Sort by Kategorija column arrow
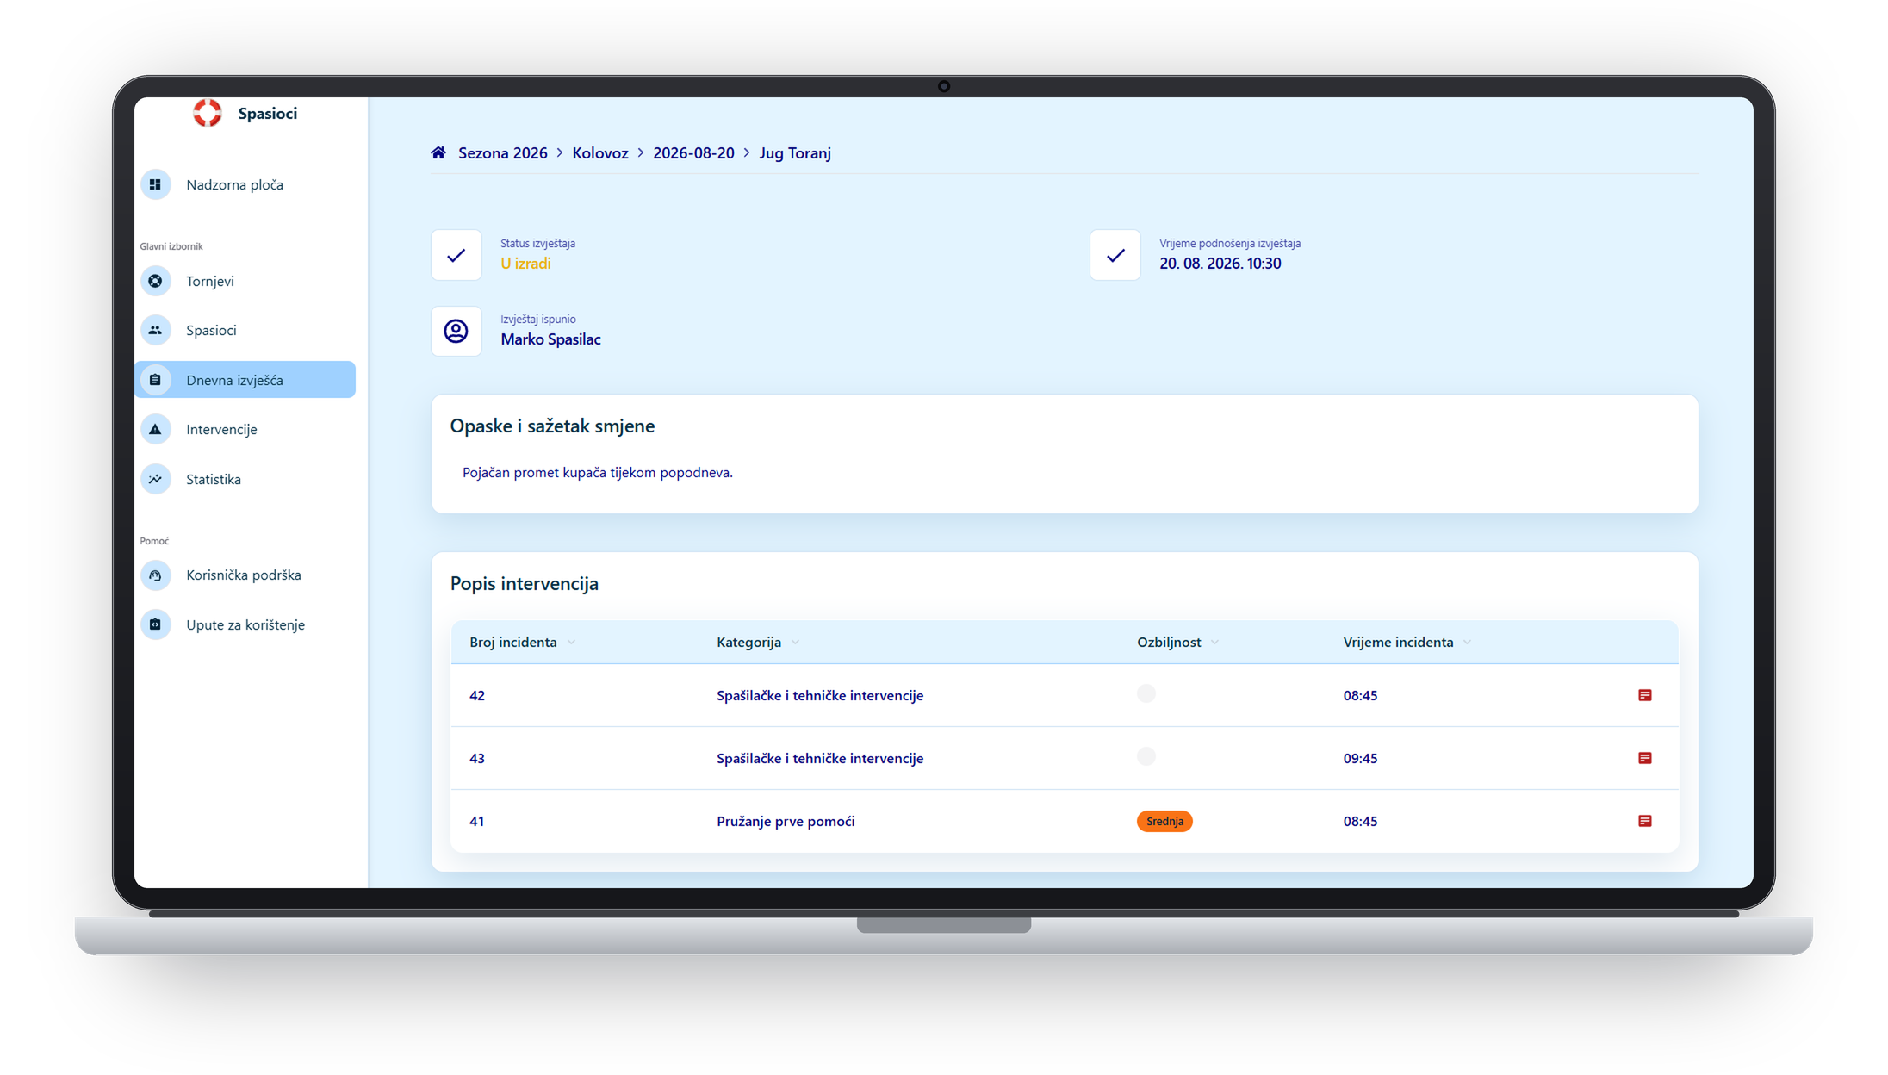 (796, 643)
